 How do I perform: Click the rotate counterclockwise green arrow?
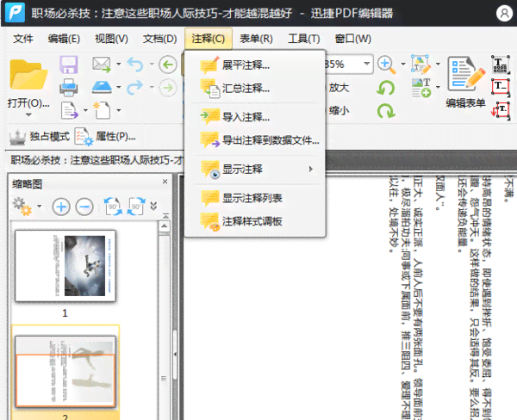pos(386,88)
